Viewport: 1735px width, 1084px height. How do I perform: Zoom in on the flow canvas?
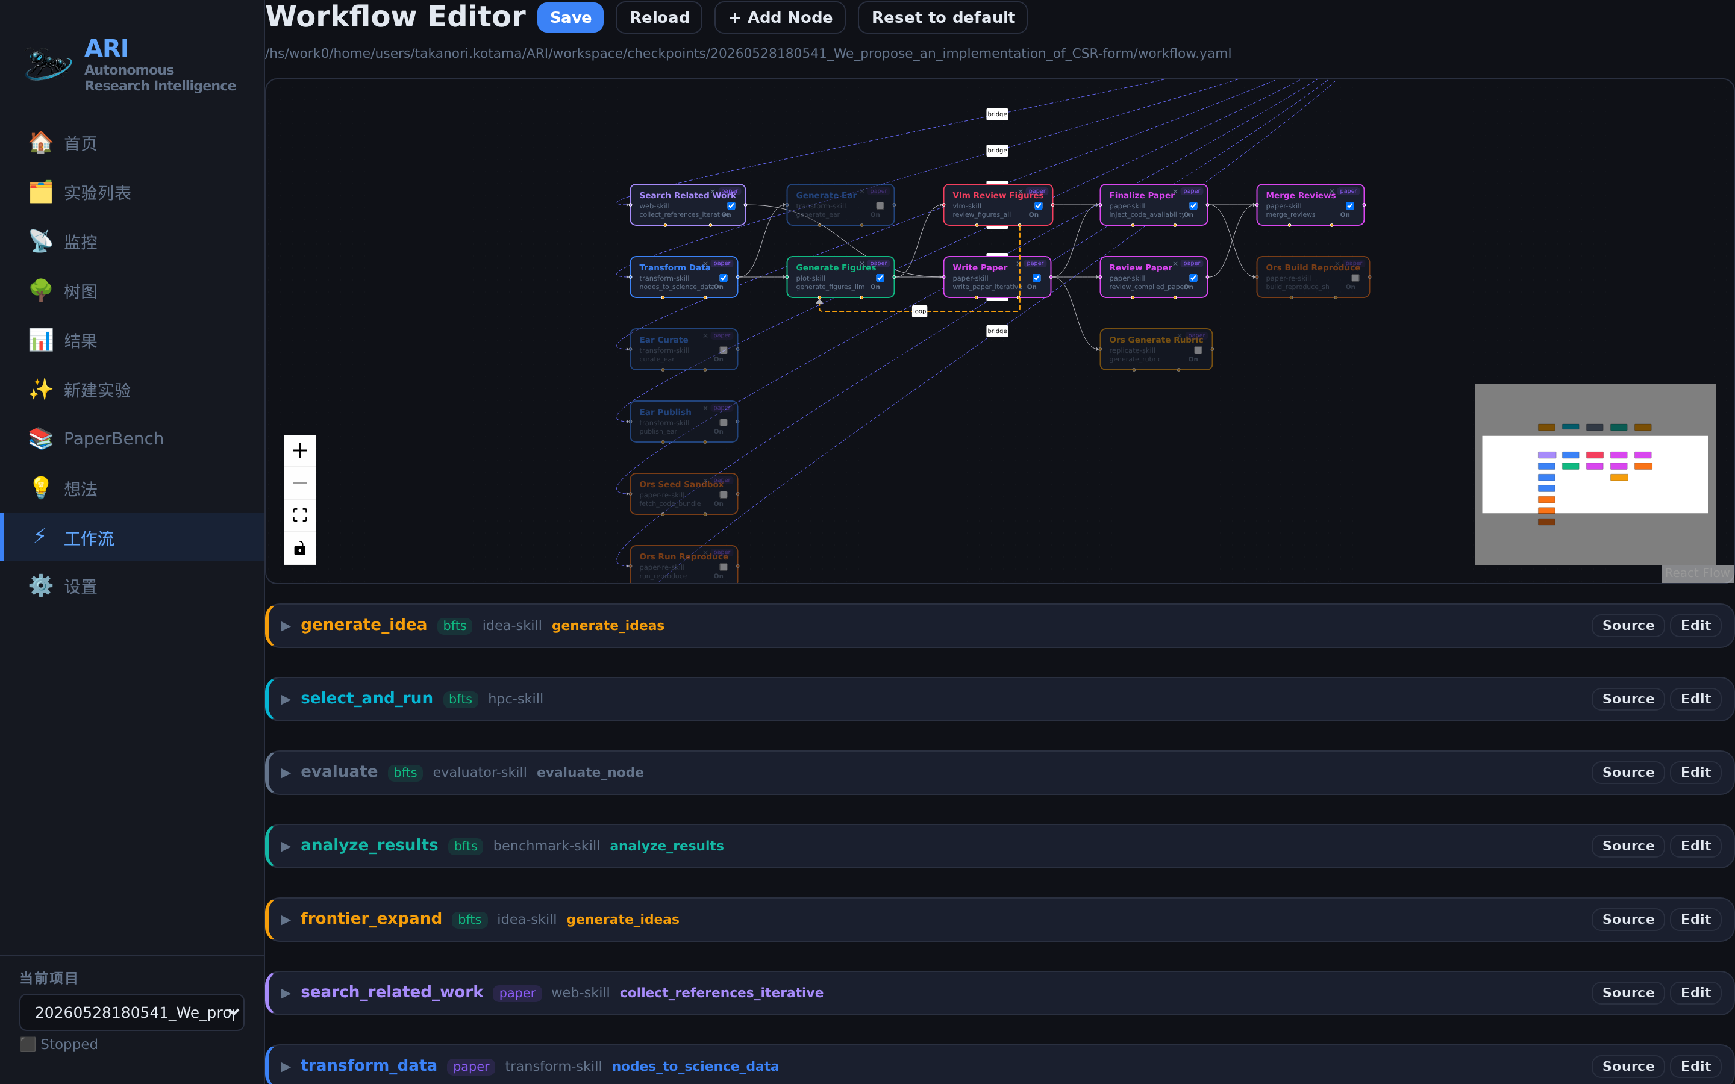[299, 450]
